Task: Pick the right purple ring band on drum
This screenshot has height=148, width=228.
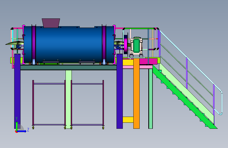Action: coord(104,42)
